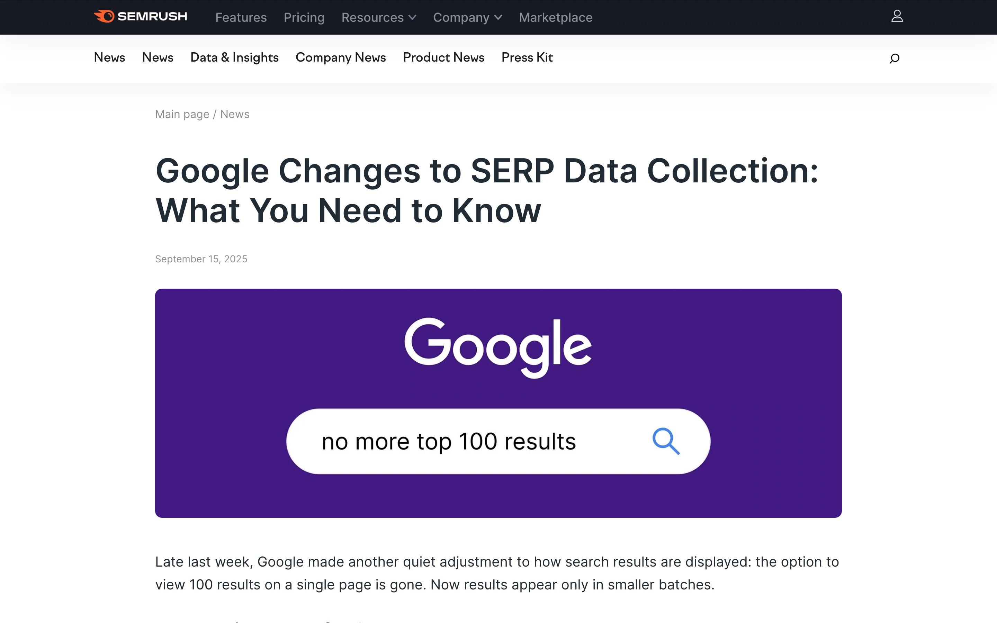The width and height of the screenshot is (997, 623).
Task: Select the News tab beside Data & Insights
Action: (158, 57)
